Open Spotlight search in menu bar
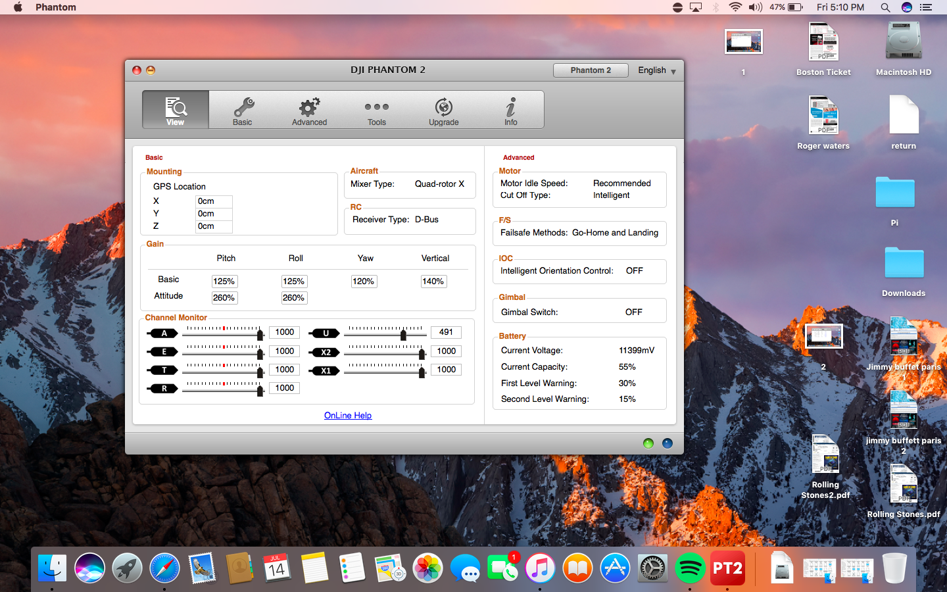Screen dimensions: 947x592 885,7
